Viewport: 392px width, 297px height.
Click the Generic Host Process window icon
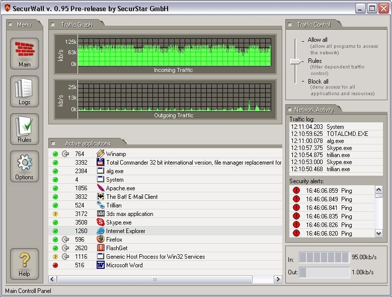[x=101, y=256]
